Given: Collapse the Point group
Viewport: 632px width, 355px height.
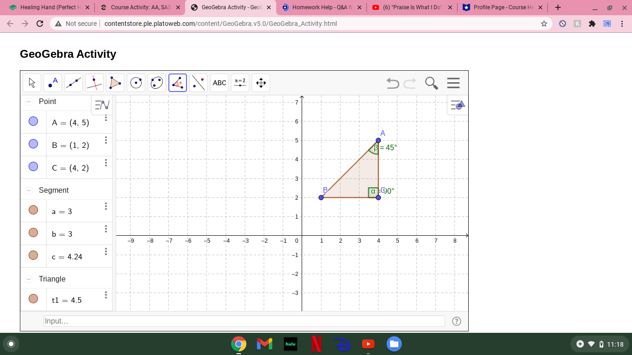Looking at the screenshot, I should coord(29,102).
